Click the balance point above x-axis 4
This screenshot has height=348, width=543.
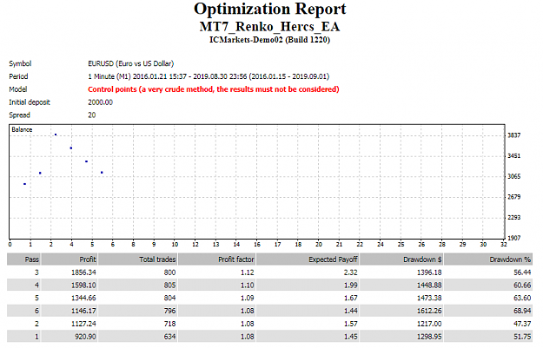71,148
